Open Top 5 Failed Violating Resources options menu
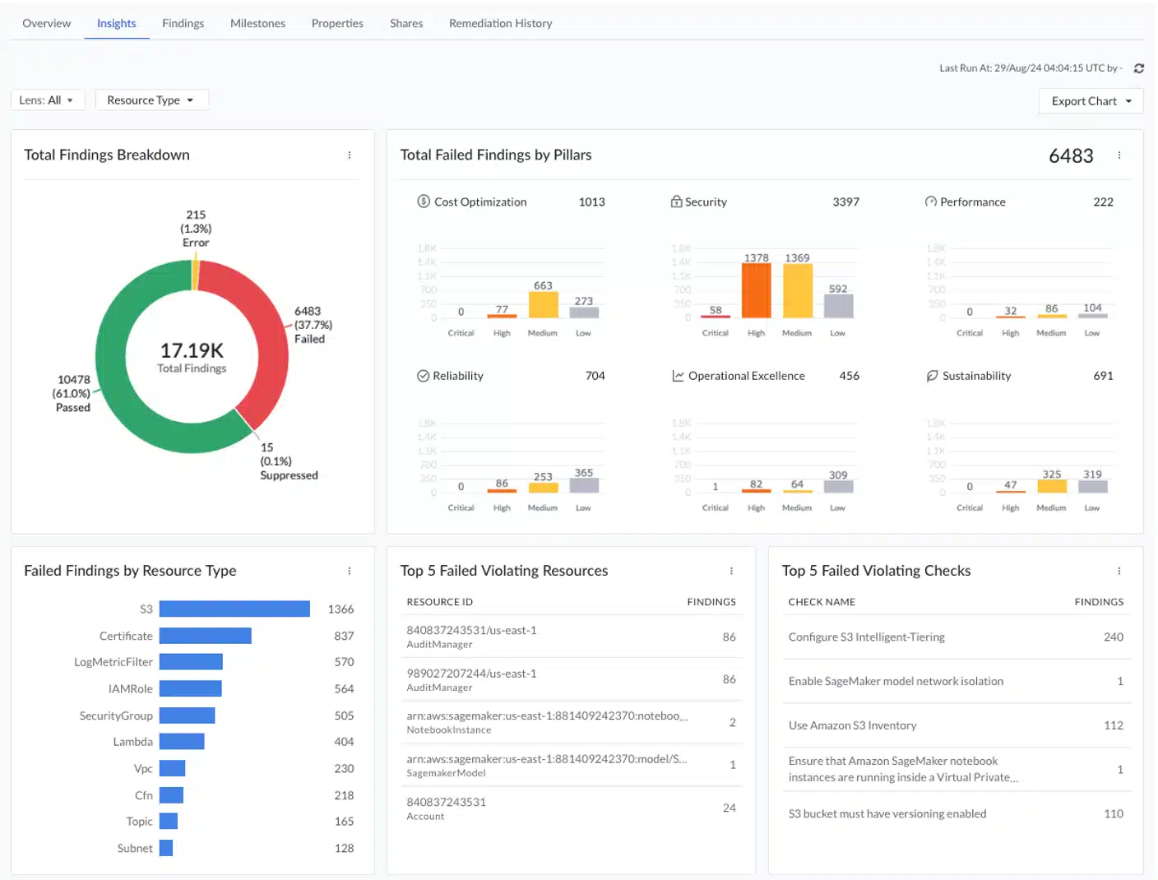This screenshot has width=1158, height=880. click(731, 571)
